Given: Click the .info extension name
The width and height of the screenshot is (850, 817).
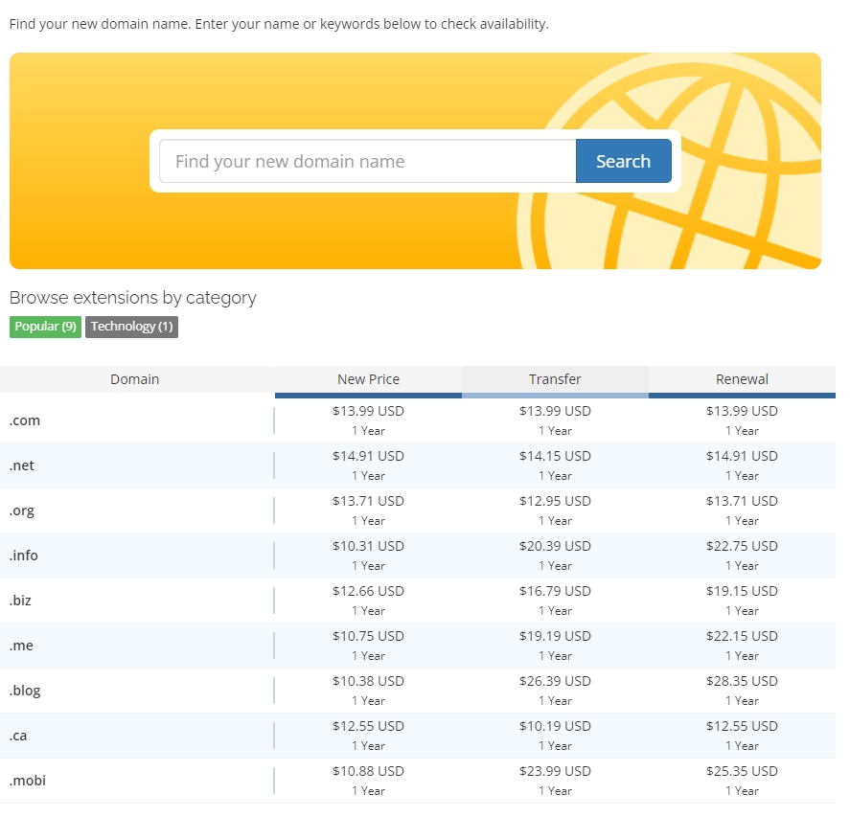Looking at the screenshot, I should 24,556.
